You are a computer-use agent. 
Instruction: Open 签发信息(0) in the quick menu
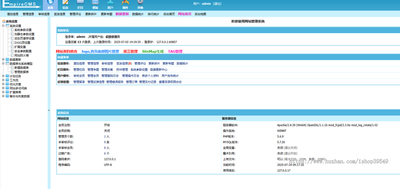pyautogui.click(x=124, y=63)
